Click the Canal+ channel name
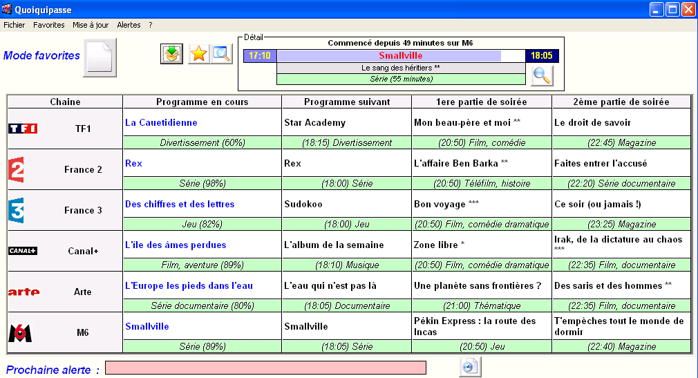This screenshot has height=378, width=698. (83, 251)
